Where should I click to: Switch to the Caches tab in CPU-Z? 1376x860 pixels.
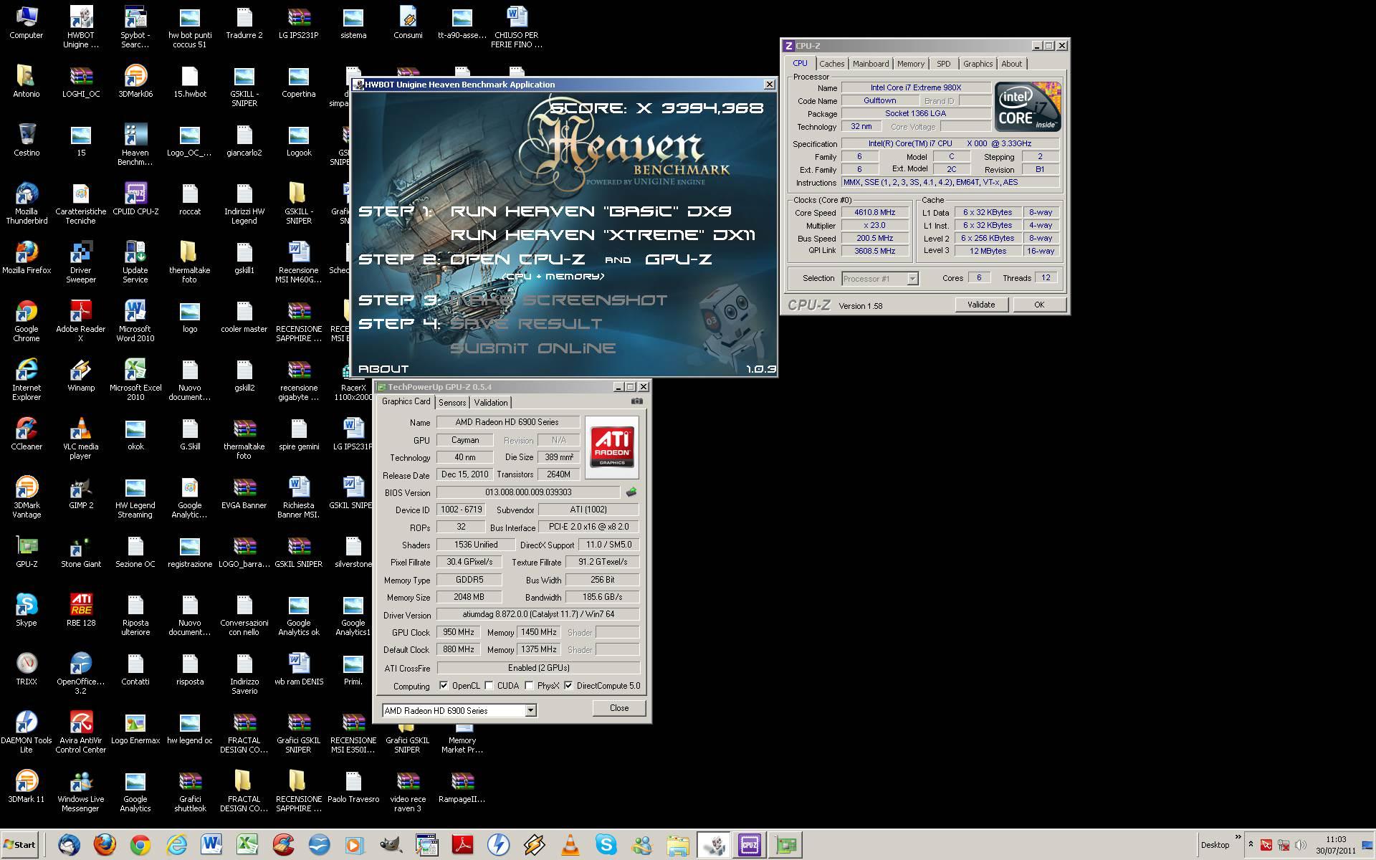pyautogui.click(x=831, y=64)
